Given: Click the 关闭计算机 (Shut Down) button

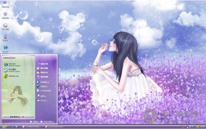Looking at the screenshot, I should point(47,122).
